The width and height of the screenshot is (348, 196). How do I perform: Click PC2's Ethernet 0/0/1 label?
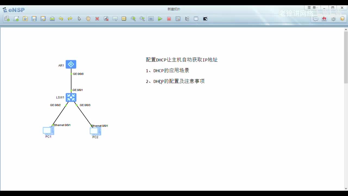tap(100, 126)
